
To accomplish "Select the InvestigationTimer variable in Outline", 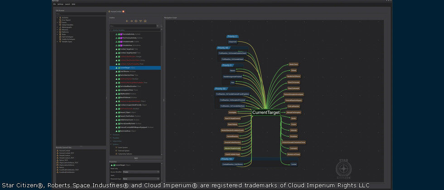I will tap(135, 90).
